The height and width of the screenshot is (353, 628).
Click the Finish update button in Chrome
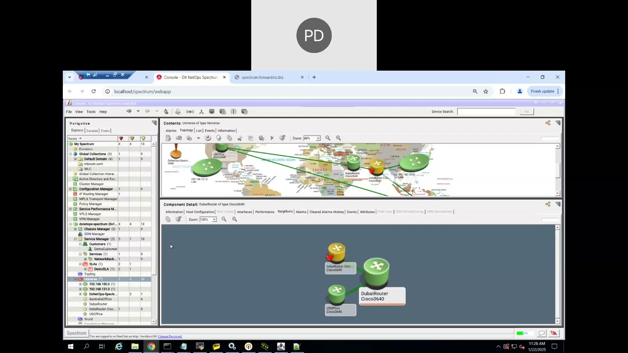pyautogui.click(x=545, y=91)
